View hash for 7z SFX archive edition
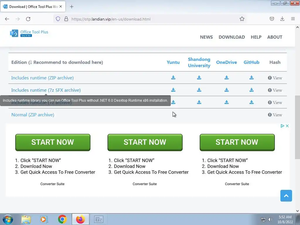This screenshot has height=225, width=300. tap(275, 90)
